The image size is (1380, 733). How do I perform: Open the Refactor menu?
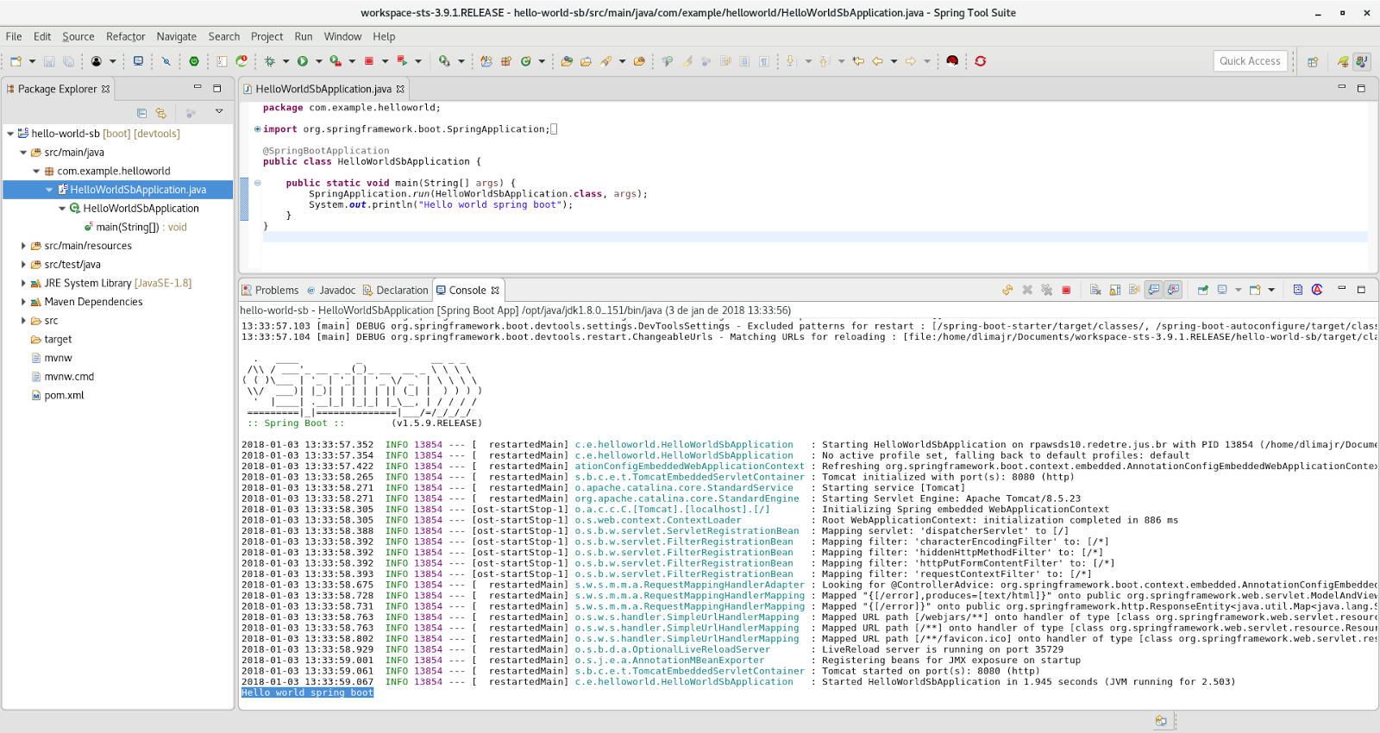pyautogui.click(x=126, y=36)
